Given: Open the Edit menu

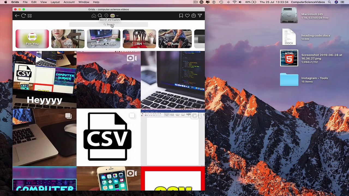Looking at the screenshot, I should tap(34, 2).
